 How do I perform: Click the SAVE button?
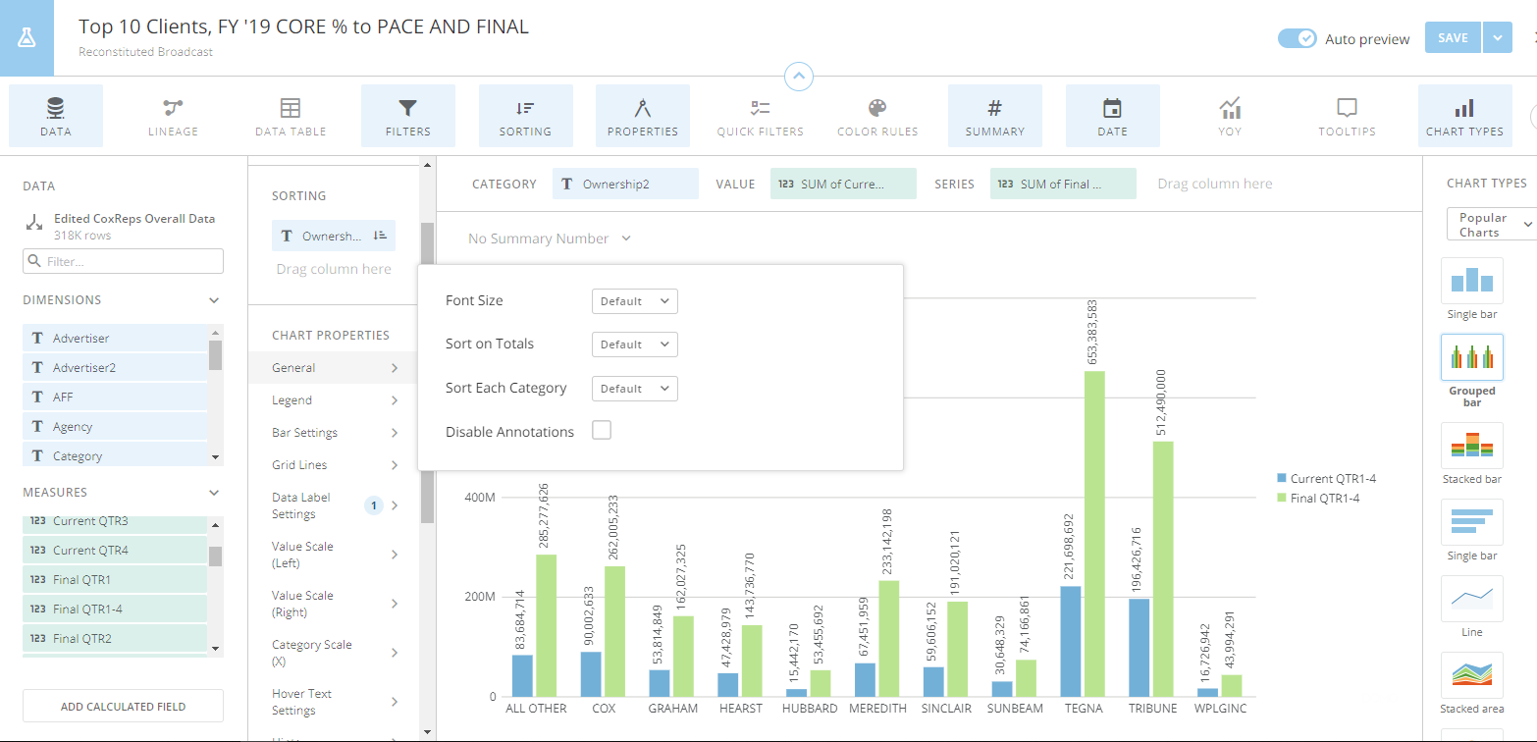click(x=1452, y=37)
